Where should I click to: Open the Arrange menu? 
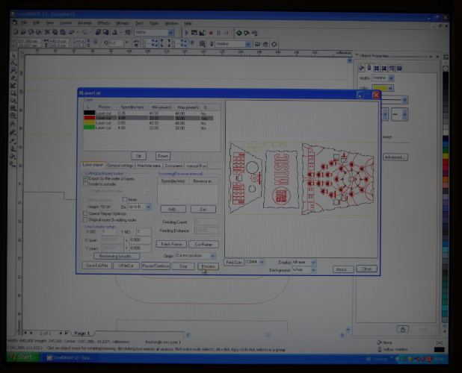[84, 23]
